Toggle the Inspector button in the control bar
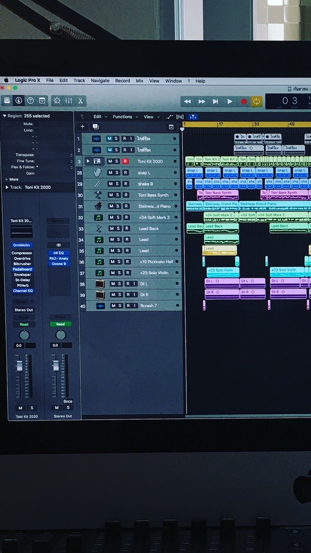Screen dimensions: 311x553 click(x=18, y=101)
